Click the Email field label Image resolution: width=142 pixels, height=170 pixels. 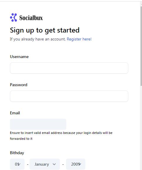tap(15, 113)
